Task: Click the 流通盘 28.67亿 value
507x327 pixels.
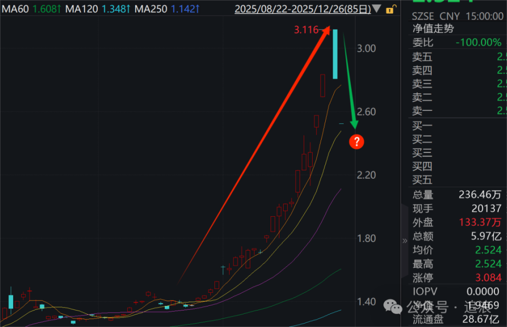Action: click(481, 319)
